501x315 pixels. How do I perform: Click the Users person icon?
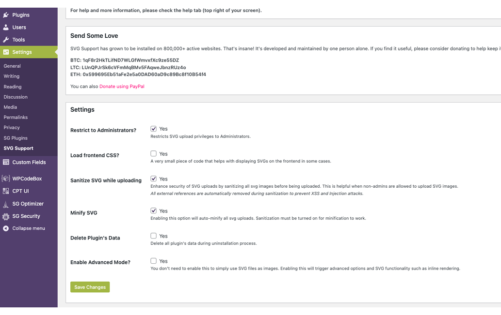(x=6, y=28)
